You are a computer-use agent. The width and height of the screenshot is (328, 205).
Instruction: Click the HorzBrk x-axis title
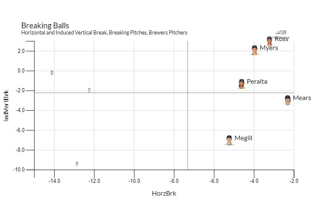point(164,194)
